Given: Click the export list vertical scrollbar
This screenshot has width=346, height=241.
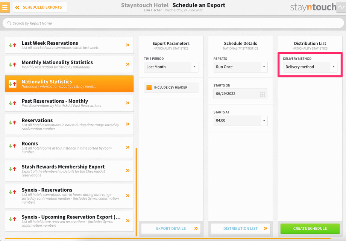Looking at the screenshot, I should [136, 192].
